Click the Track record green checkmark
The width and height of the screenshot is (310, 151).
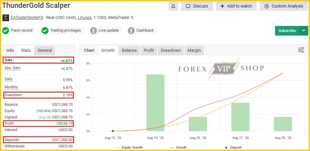click(5, 31)
